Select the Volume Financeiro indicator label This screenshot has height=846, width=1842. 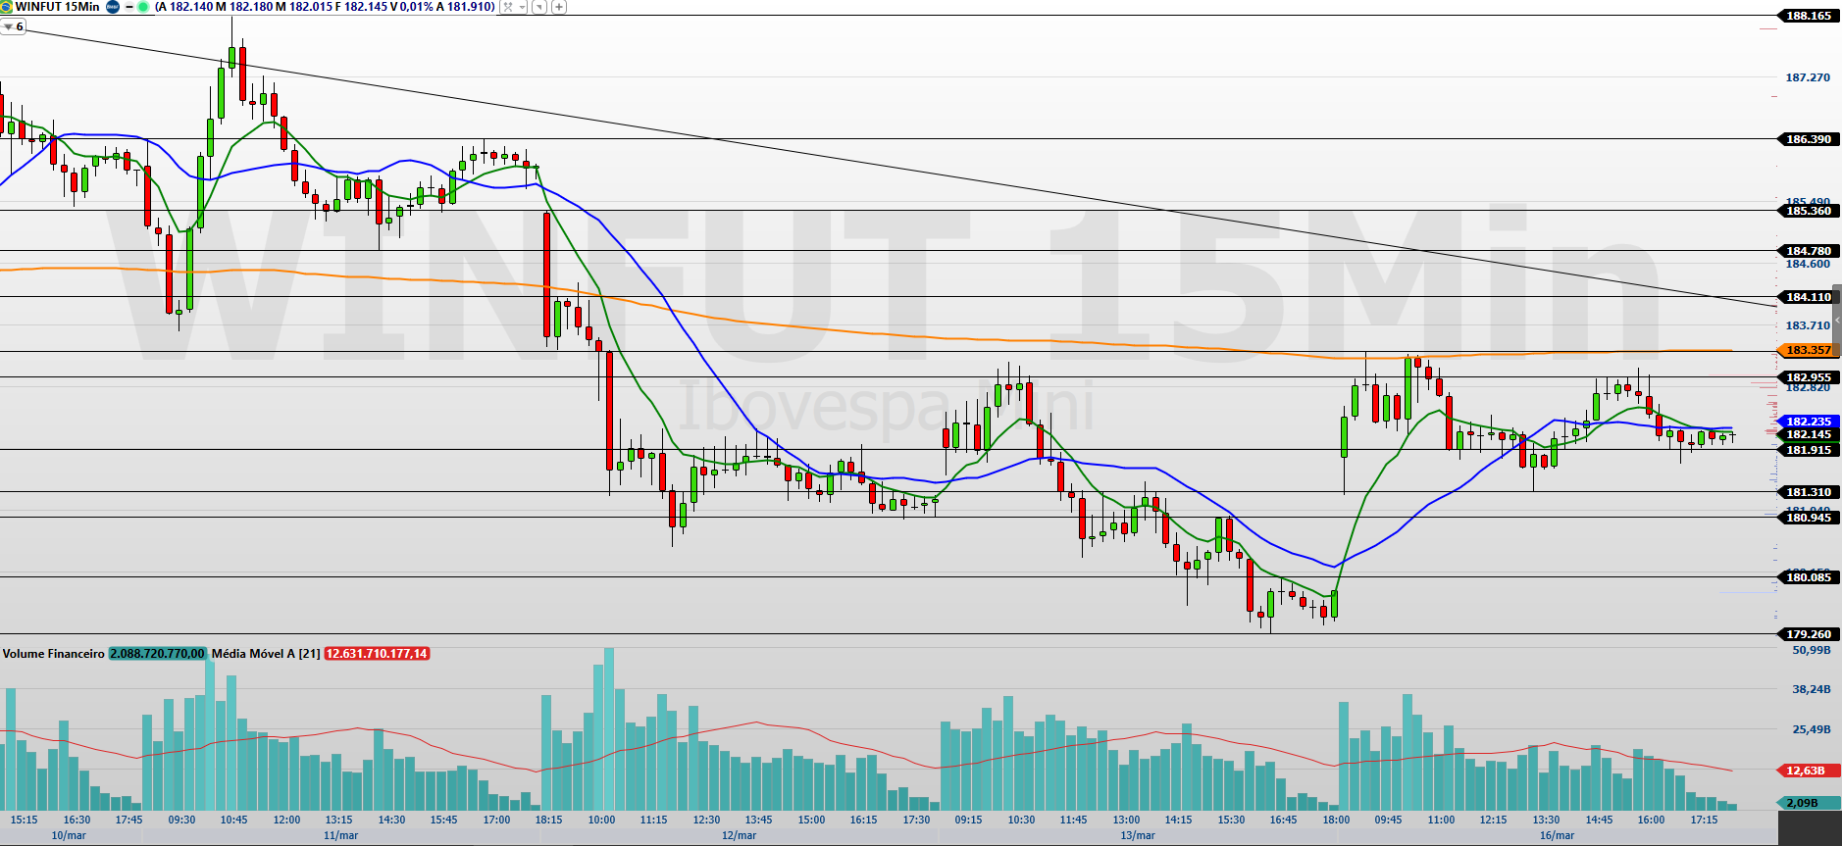click(53, 654)
